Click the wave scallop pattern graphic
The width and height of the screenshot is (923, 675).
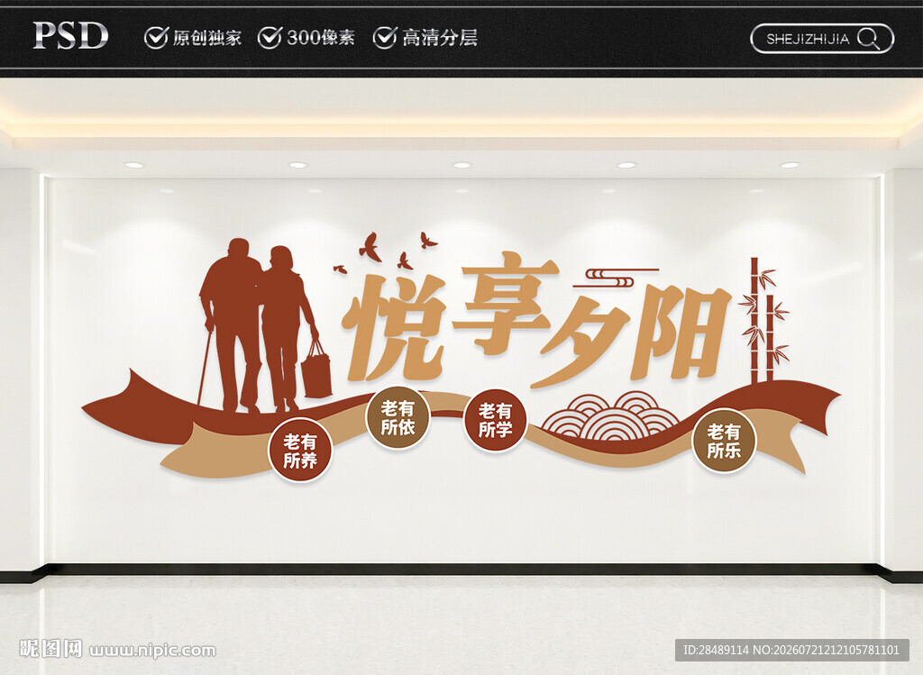[x=611, y=416]
